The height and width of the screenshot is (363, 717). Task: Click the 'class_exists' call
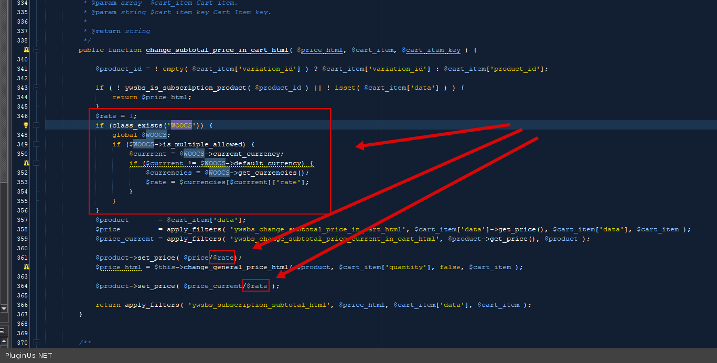click(137, 125)
